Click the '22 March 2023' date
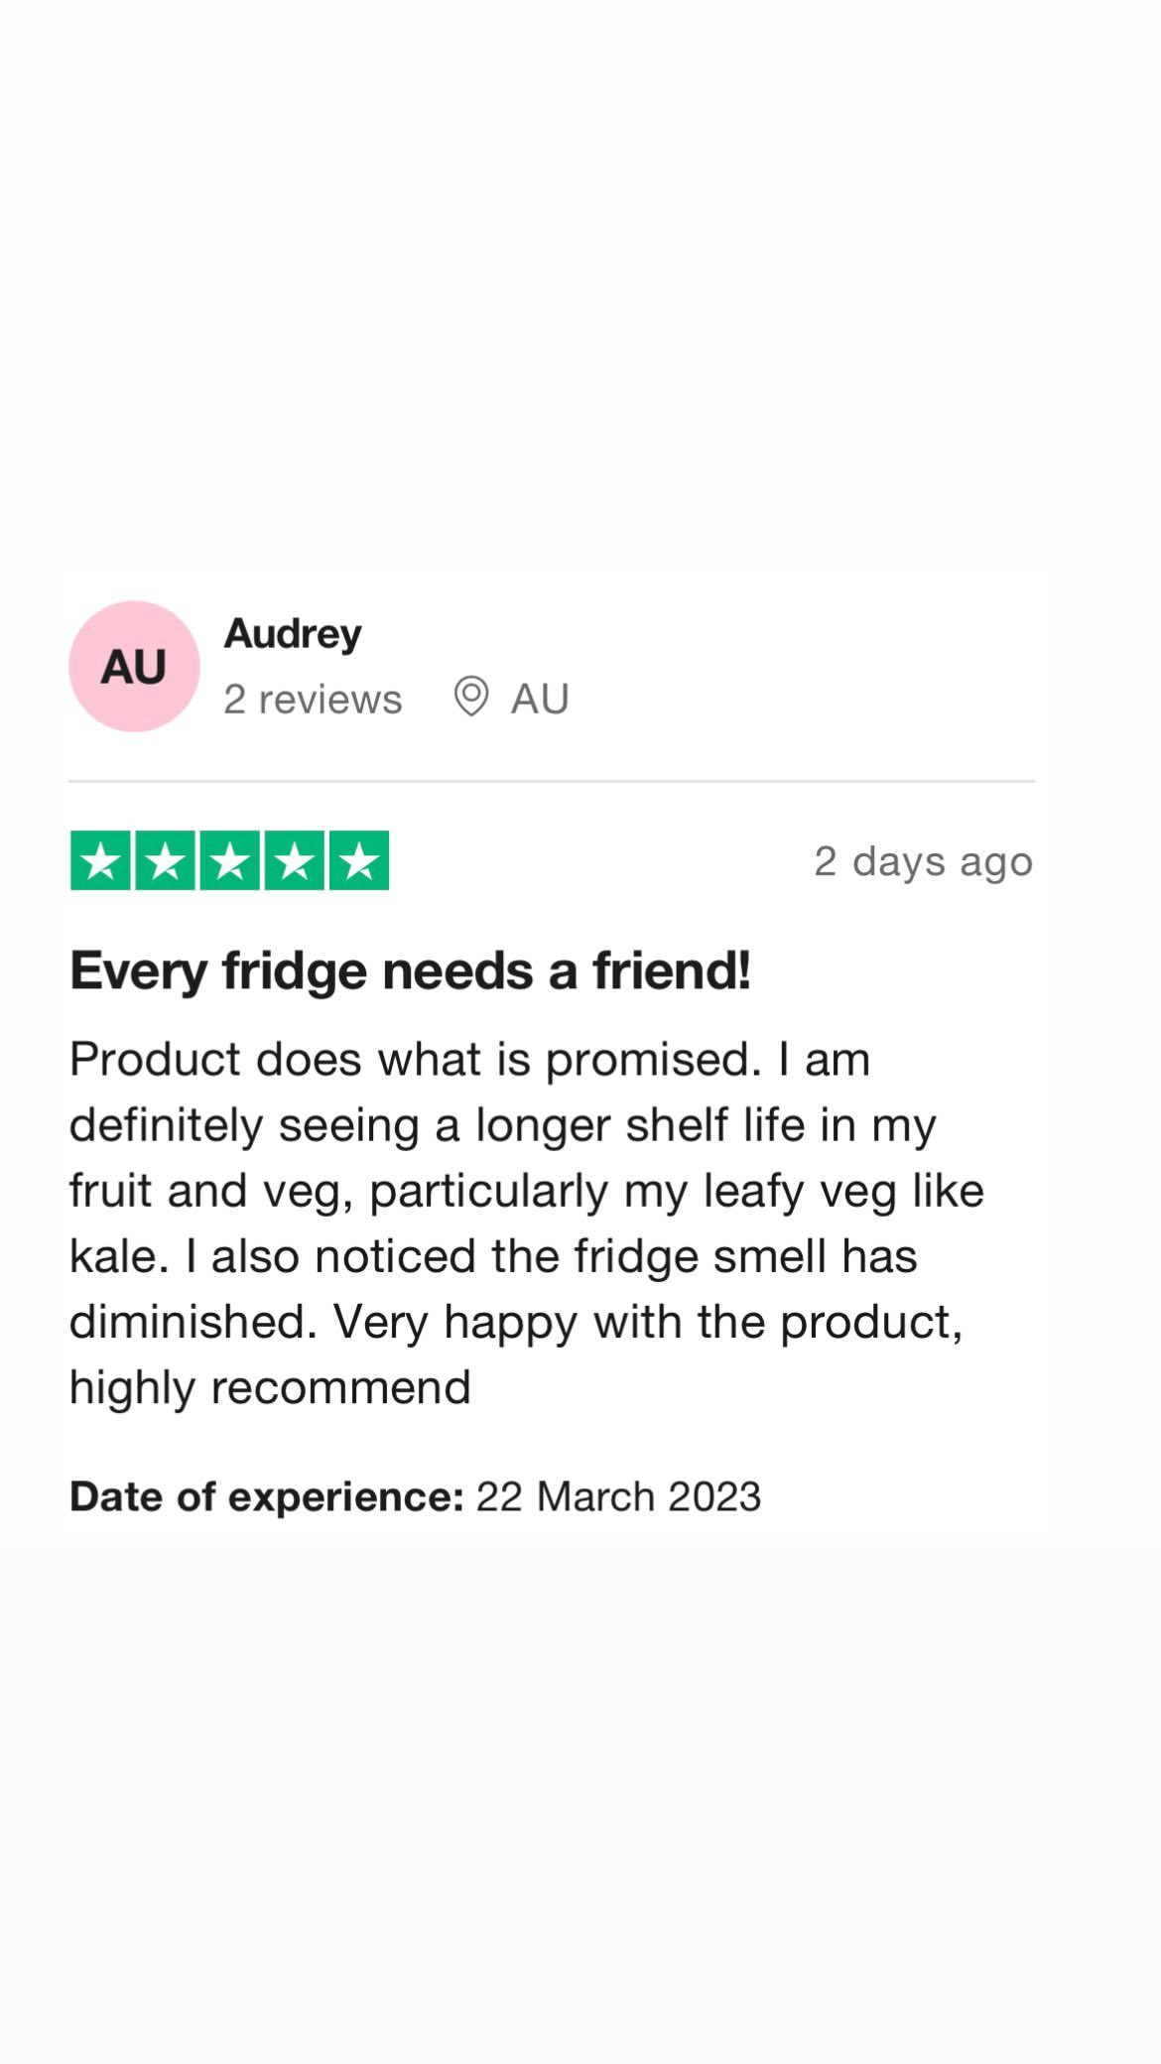Screen dimensions: 1161x2064 pyautogui.click(x=618, y=1496)
